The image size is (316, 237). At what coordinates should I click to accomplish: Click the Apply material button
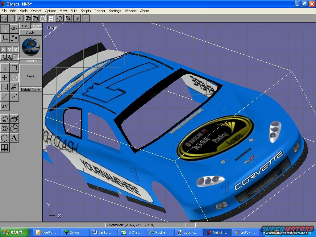pos(31,32)
